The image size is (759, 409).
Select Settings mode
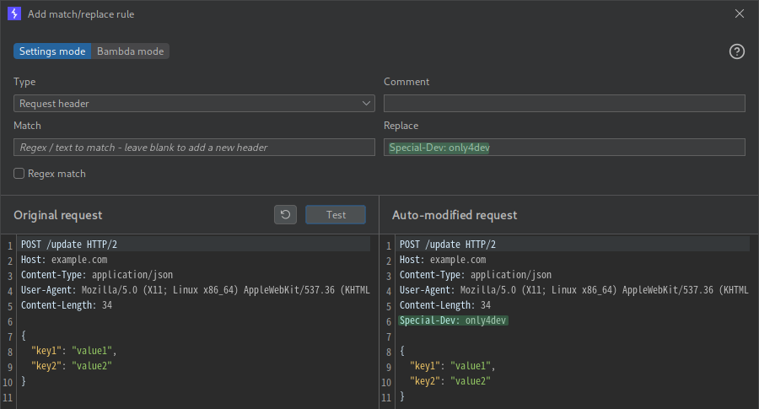click(x=52, y=51)
